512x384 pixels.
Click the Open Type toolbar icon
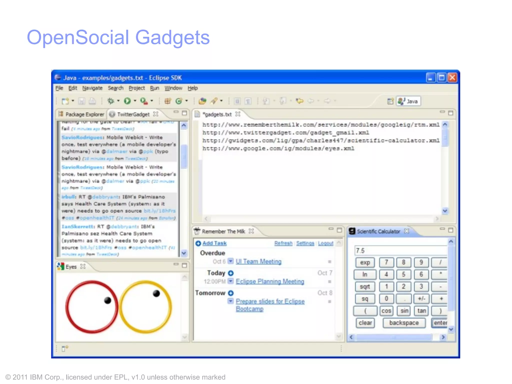(202, 101)
